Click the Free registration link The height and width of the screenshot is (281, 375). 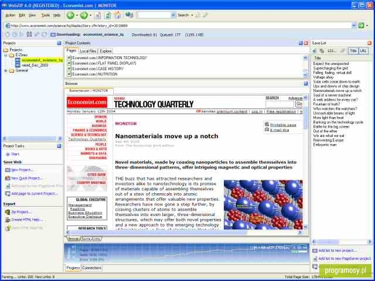click(x=281, y=112)
